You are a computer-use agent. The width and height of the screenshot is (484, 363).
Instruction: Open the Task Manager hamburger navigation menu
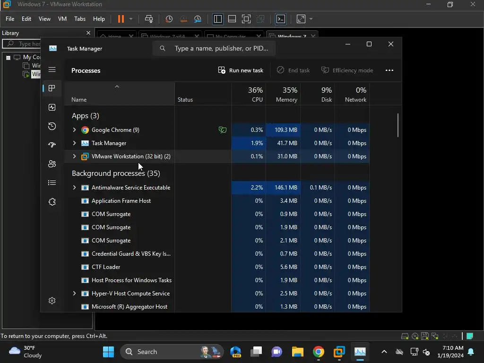pos(52,69)
